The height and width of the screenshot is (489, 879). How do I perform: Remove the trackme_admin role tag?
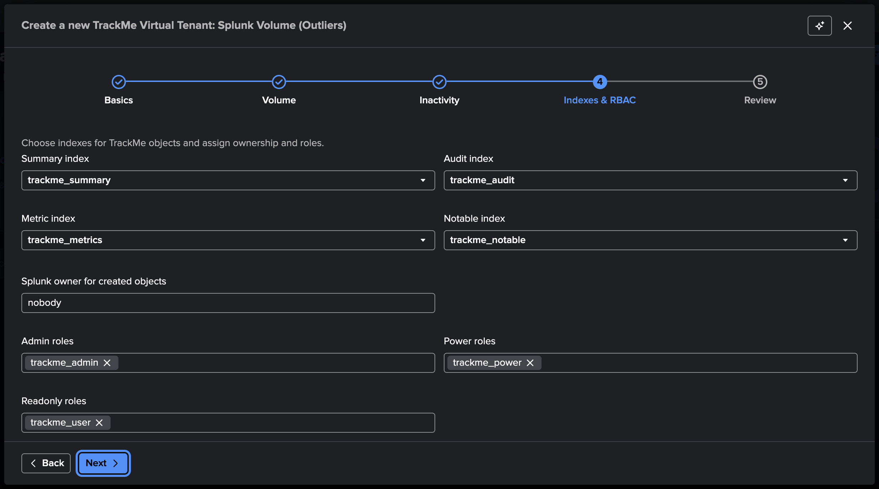[x=107, y=363]
